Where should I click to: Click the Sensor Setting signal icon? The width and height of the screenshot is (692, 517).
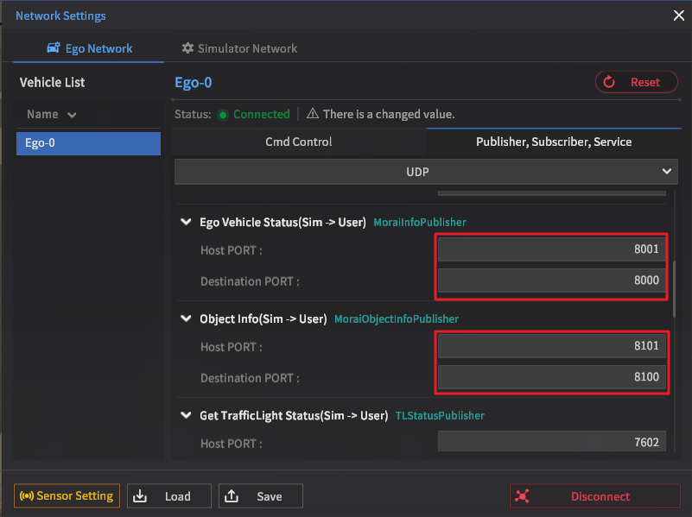25,496
